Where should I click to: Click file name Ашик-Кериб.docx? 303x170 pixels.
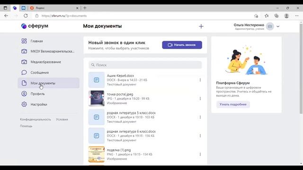click(x=120, y=76)
